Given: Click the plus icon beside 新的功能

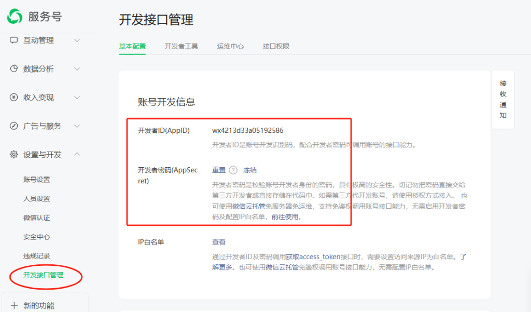Looking at the screenshot, I should pyautogui.click(x=14, y=305).
